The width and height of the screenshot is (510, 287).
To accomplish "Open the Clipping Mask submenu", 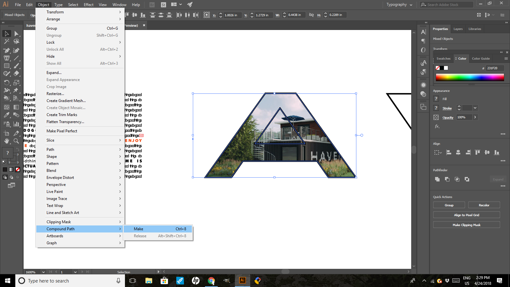I will [80, 222].
